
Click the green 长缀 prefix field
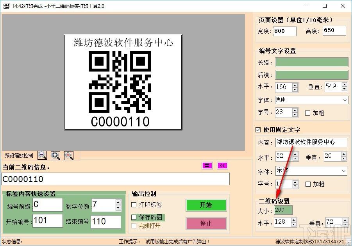point(311,62)
